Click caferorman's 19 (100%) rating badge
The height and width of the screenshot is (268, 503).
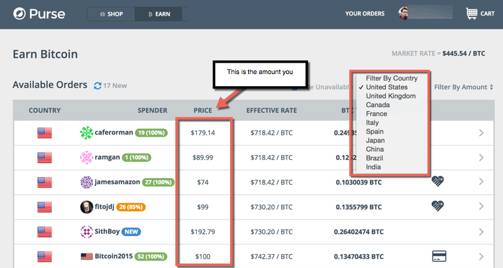click(x=152, y=132)
